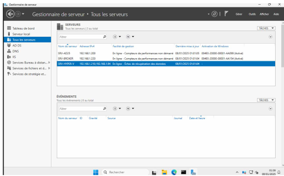Screen dimensions: 284x176
Task: Open the Afficher menu
Action: [x=264, y=14]
